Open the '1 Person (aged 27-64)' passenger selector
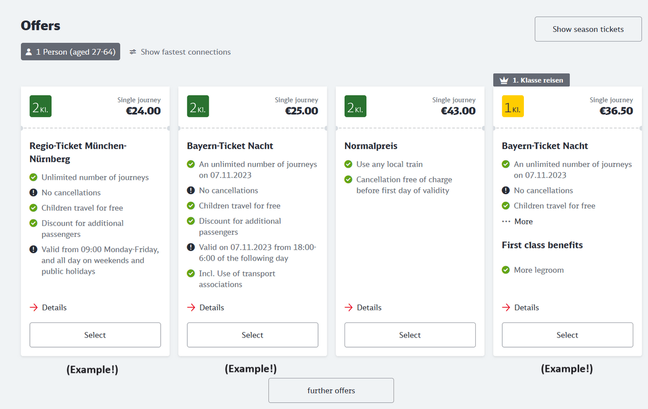 coord(70,52)
